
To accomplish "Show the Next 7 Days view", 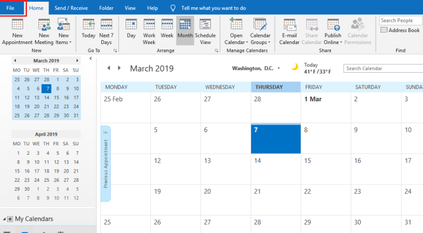I will pos(106,31).
